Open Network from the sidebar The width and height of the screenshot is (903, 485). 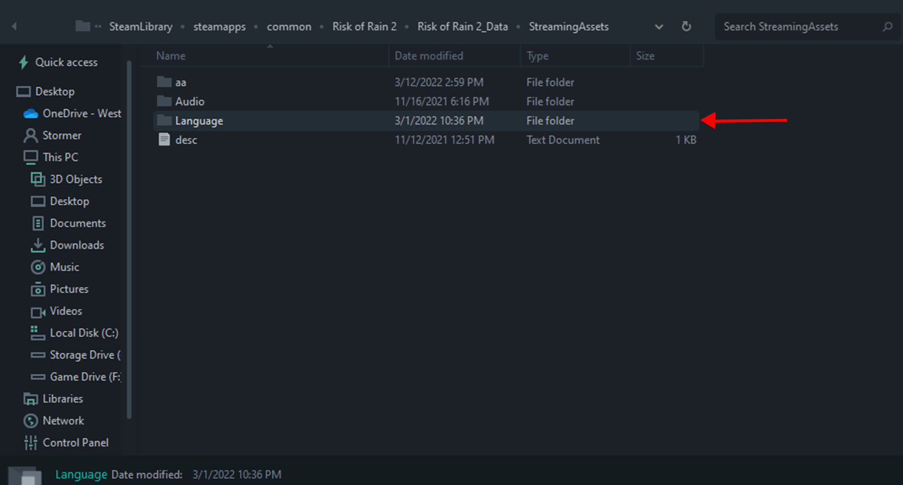(63, 421)
